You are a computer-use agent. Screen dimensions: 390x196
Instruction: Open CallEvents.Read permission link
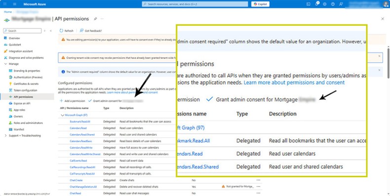click(x=78, y=160)
